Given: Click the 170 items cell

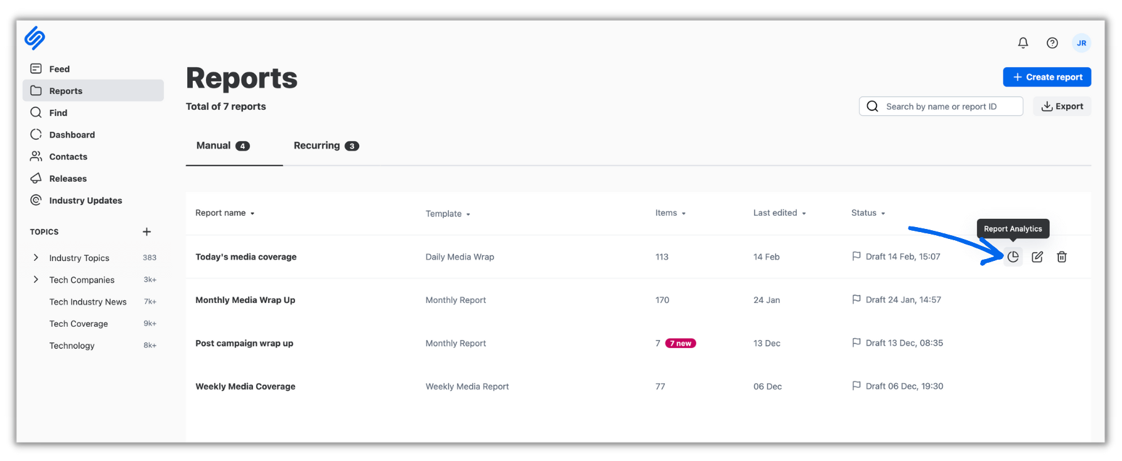Looking at the screenshot, I should (x=662, y=300).
